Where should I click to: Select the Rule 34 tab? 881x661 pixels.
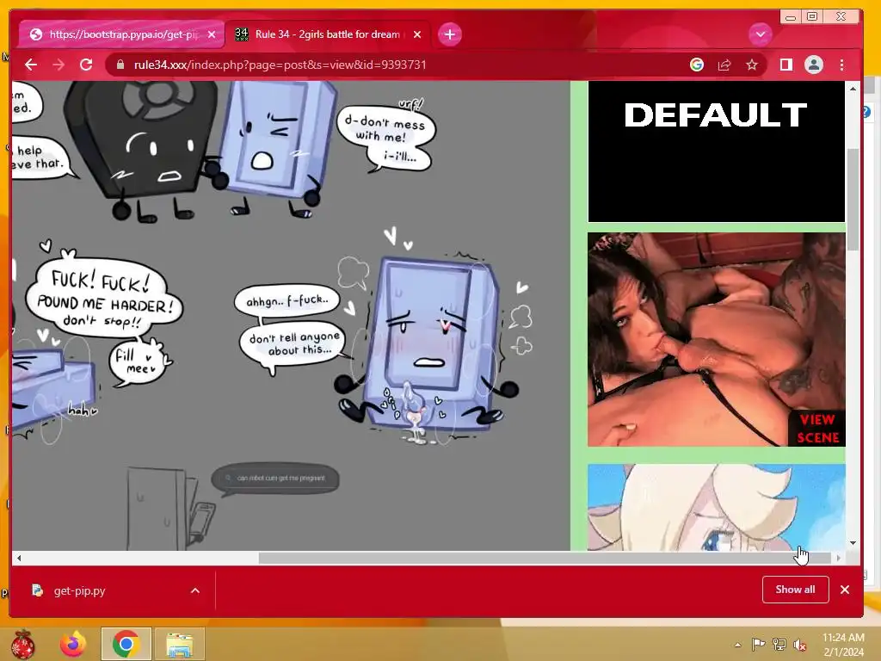point(328,34)
